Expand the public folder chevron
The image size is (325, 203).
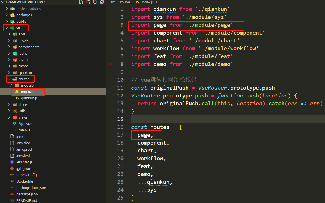pyautogui.click(x=7, y=21)
